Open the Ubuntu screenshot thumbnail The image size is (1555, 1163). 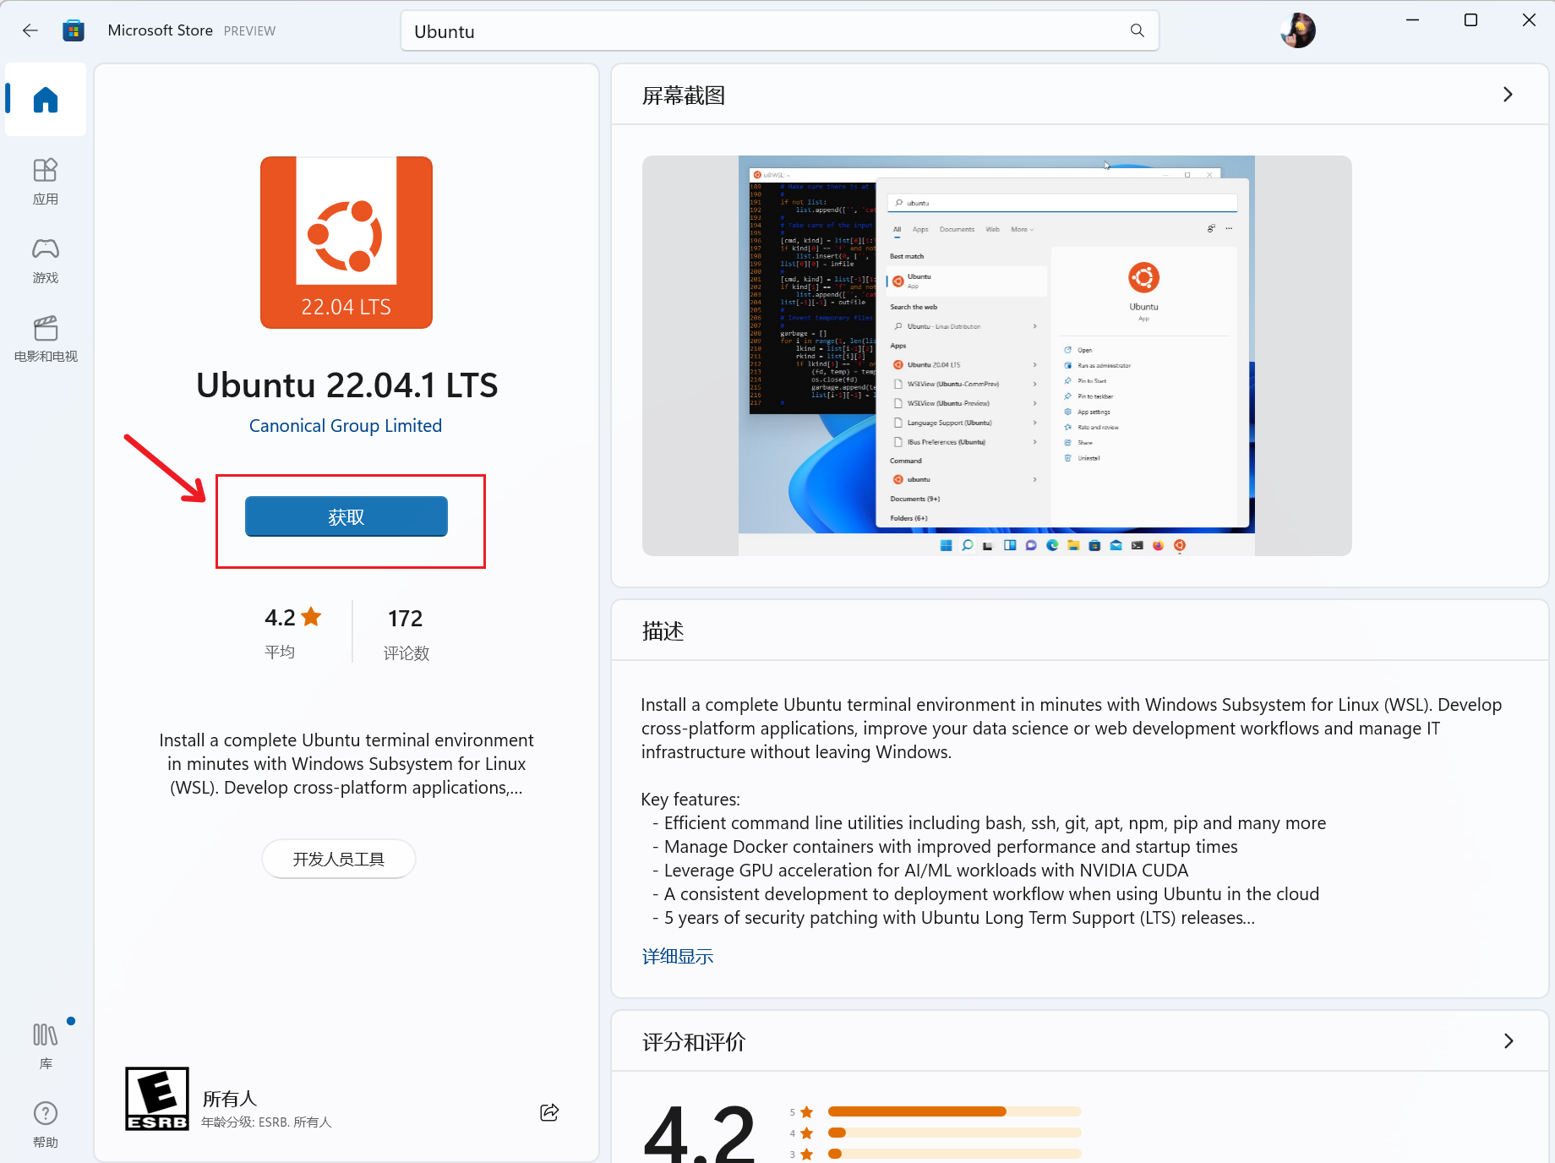996,355
